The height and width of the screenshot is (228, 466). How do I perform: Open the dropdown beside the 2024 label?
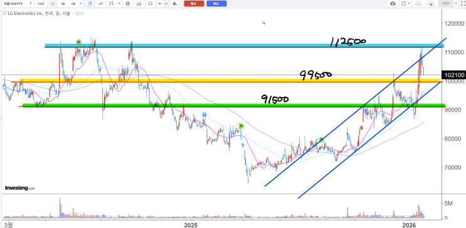click(455, 4)
